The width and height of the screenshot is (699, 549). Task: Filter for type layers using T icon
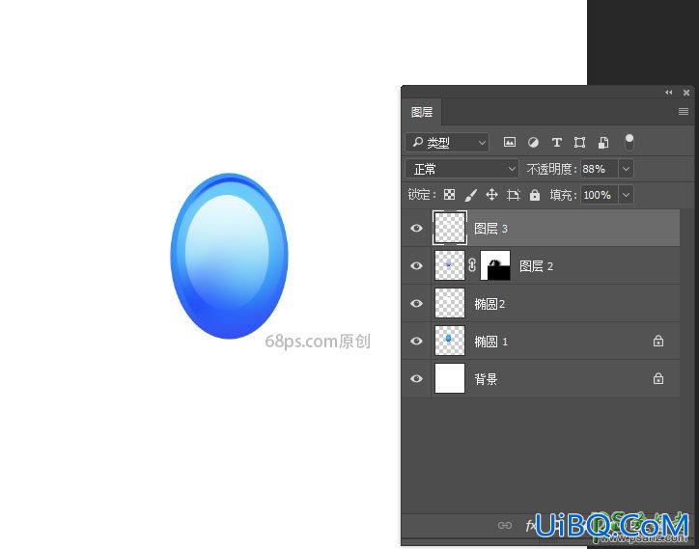tap(556, 143)
